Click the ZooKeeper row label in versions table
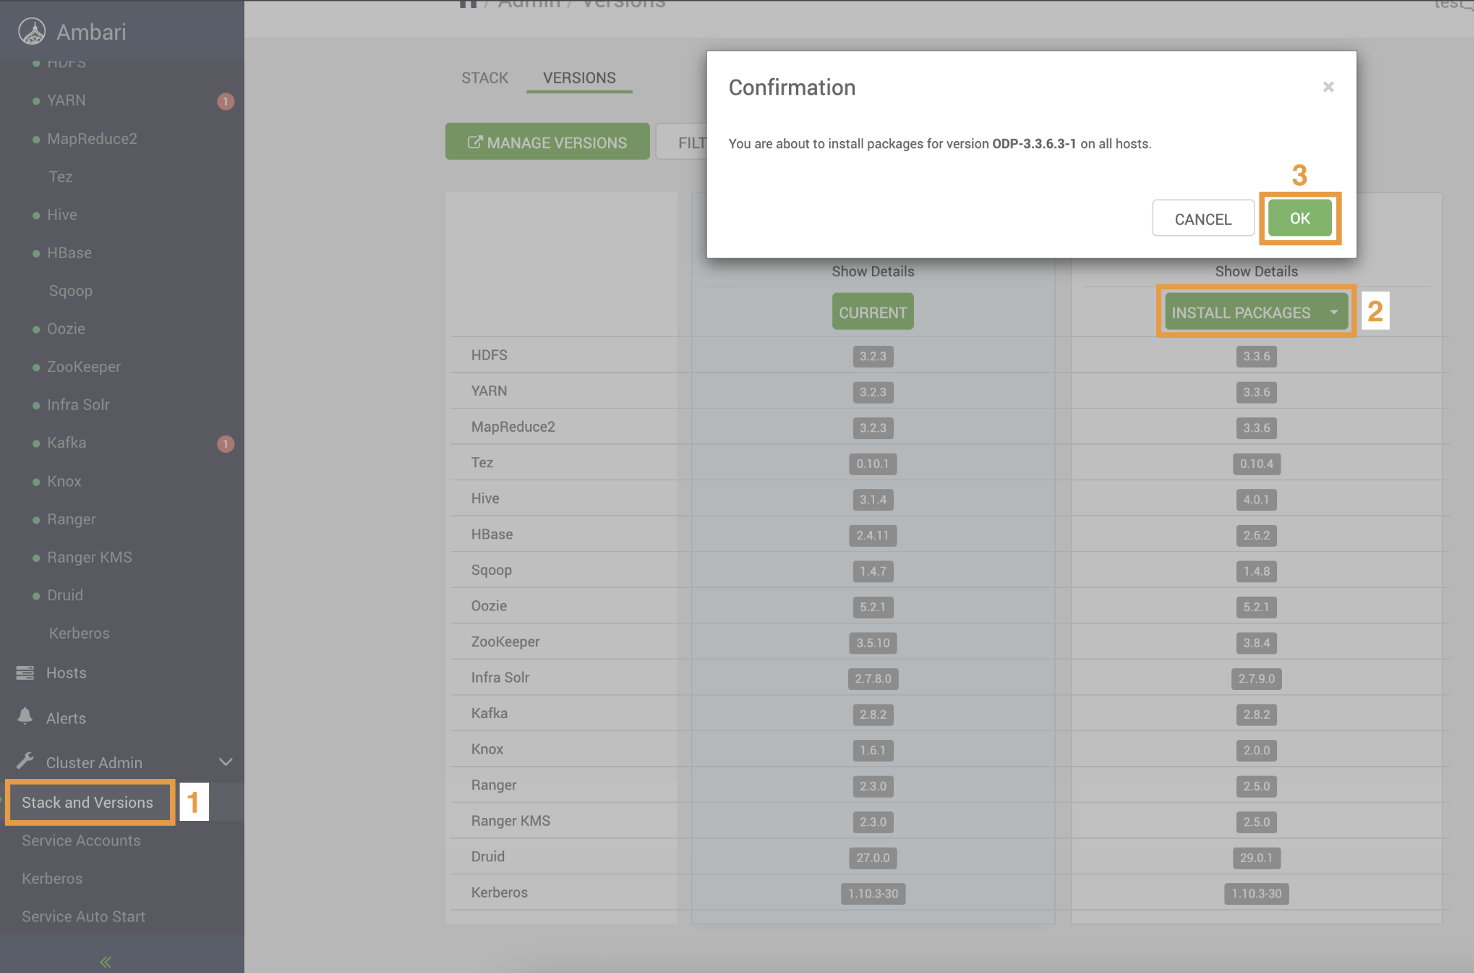Viewport: 1474px width, 973px height. 505,642
